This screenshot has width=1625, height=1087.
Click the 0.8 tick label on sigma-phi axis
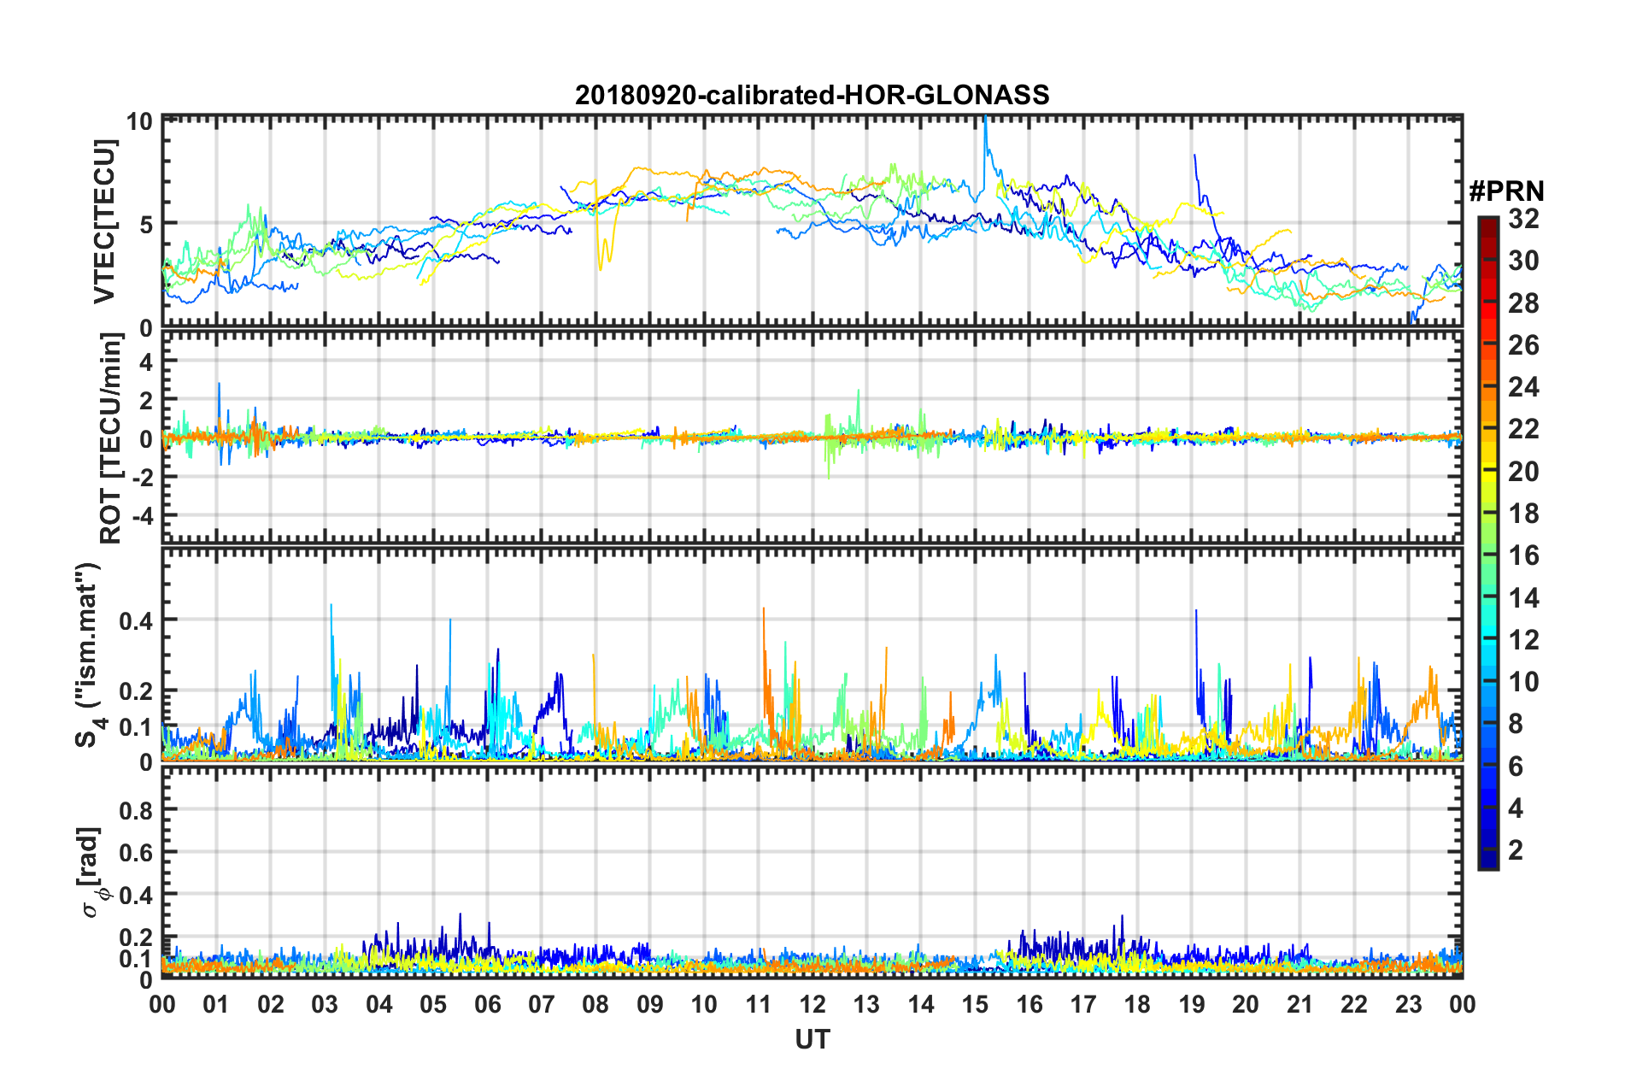(x=136, y=809)
